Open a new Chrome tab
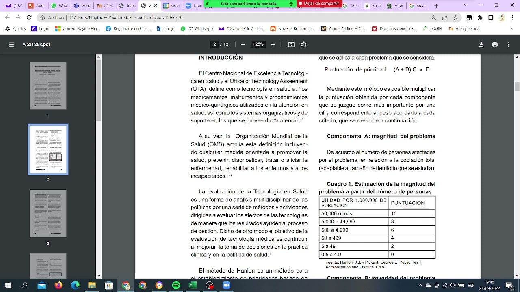The image size is (520, 292). (x=436, y=6)
